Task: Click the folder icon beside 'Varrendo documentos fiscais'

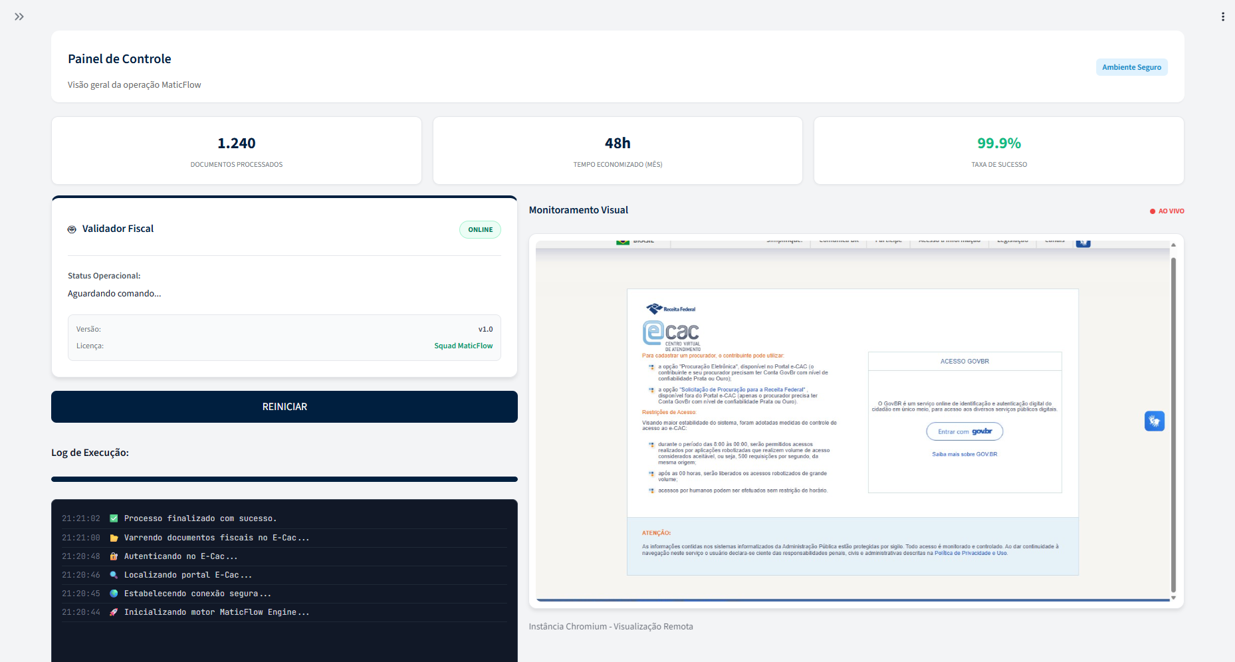Action: coord(114,537)
